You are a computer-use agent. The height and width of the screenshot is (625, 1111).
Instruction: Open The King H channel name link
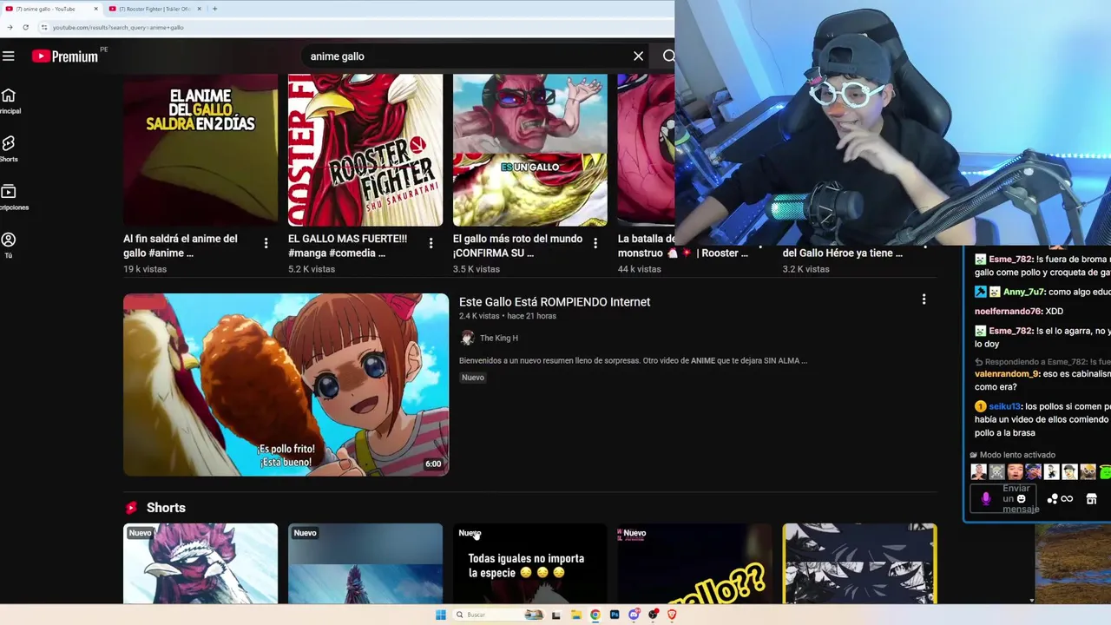[499, 339]
